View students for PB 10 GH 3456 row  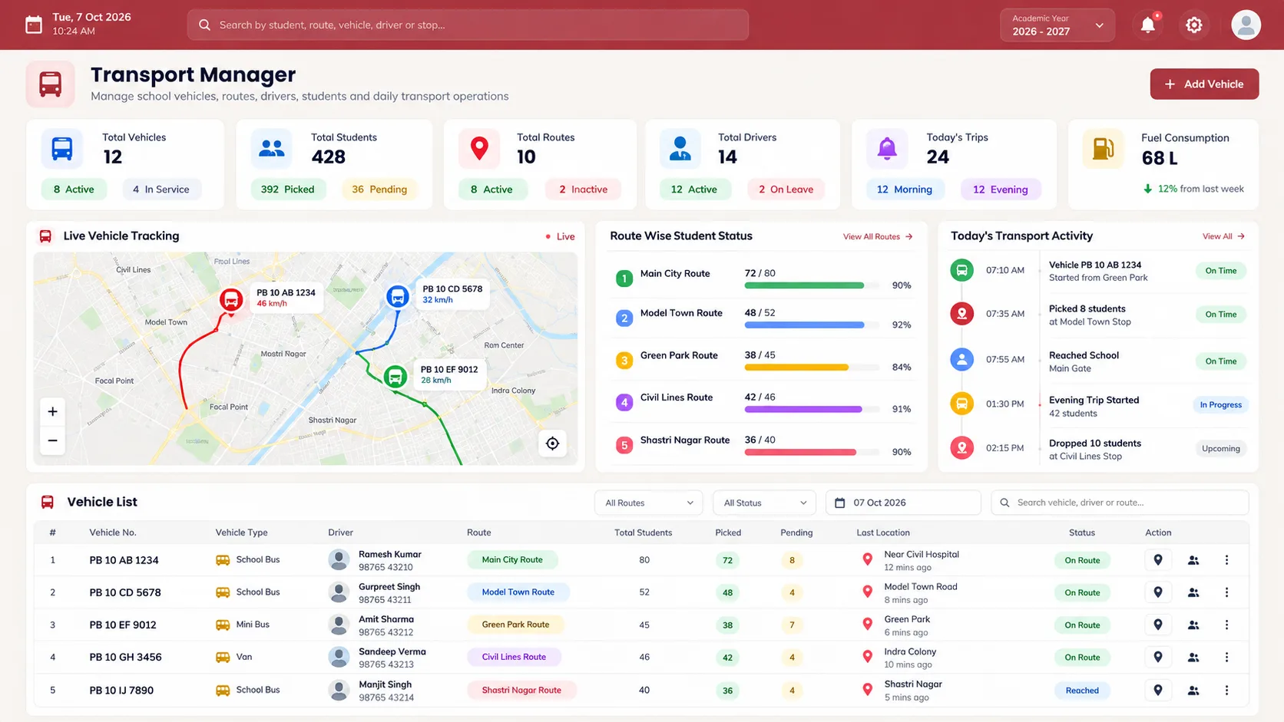[1193, 657]
